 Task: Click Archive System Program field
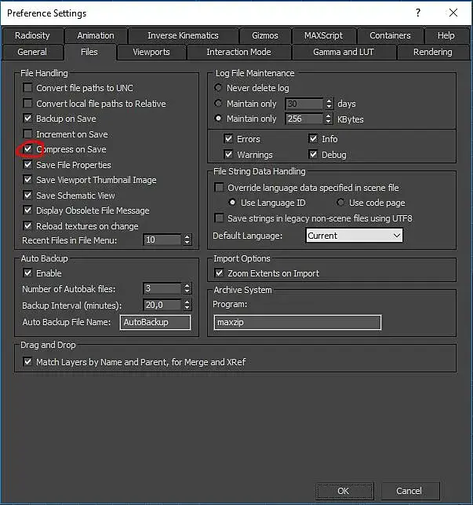coord(297,322)
